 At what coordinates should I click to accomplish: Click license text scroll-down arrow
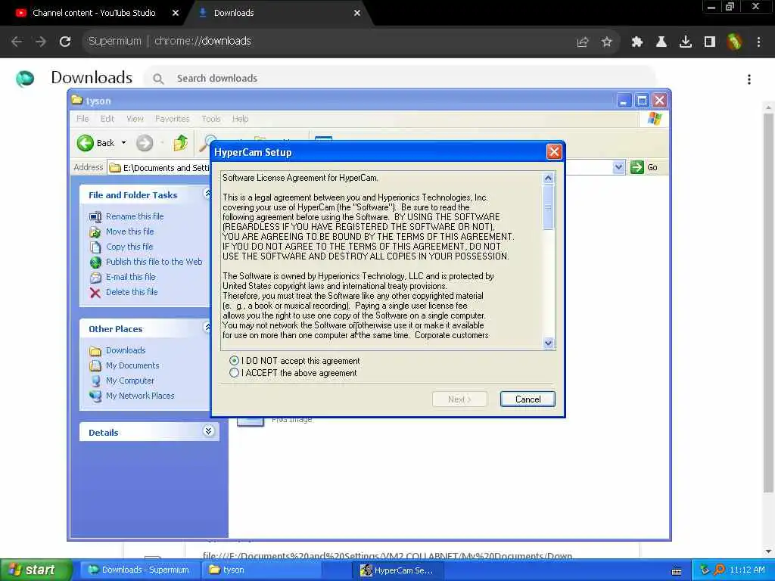pos(548,343)
